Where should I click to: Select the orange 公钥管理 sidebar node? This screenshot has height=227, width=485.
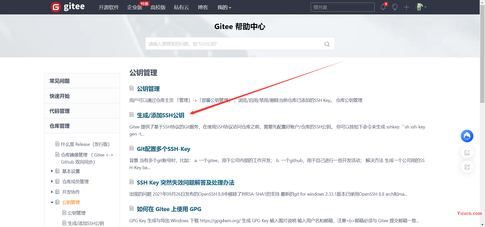71,202
